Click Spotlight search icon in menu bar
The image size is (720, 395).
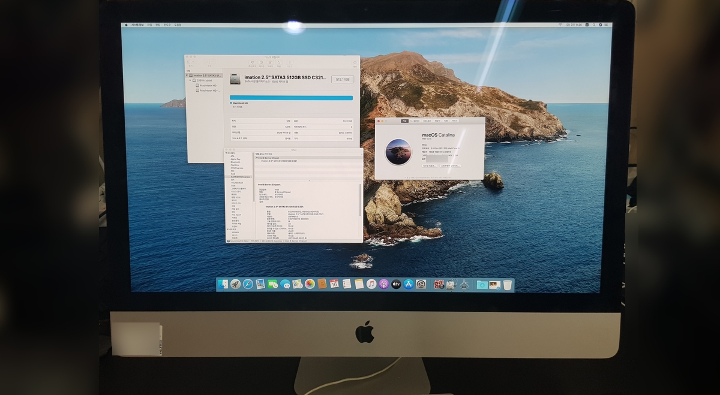click(593, 25)
